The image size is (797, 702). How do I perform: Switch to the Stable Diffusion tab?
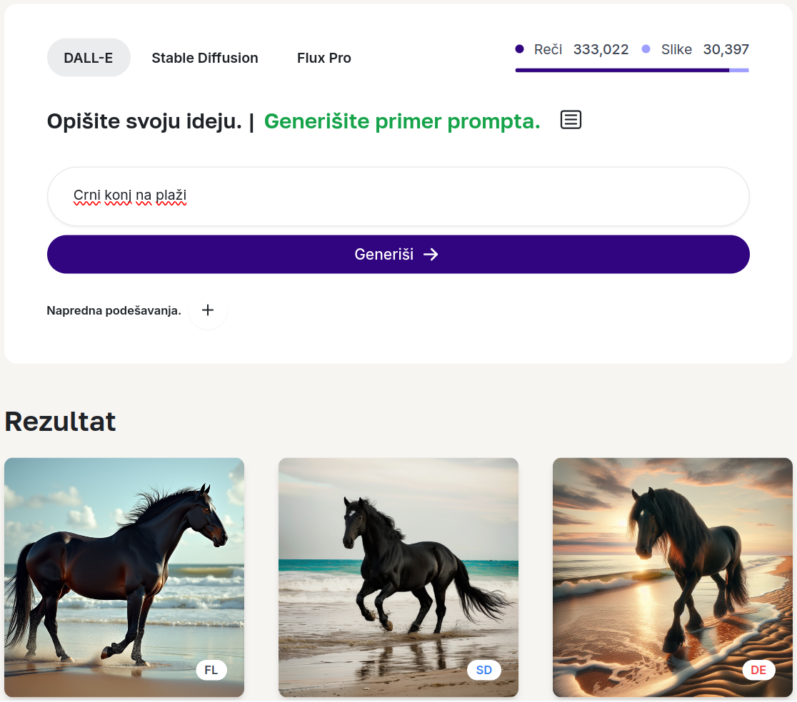(x=205, y=58)
